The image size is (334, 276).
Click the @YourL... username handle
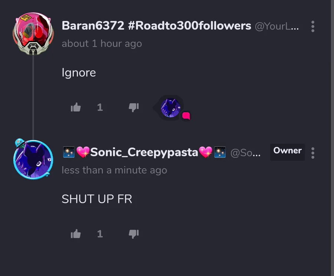pyautogui.click(x=277, y=26)
